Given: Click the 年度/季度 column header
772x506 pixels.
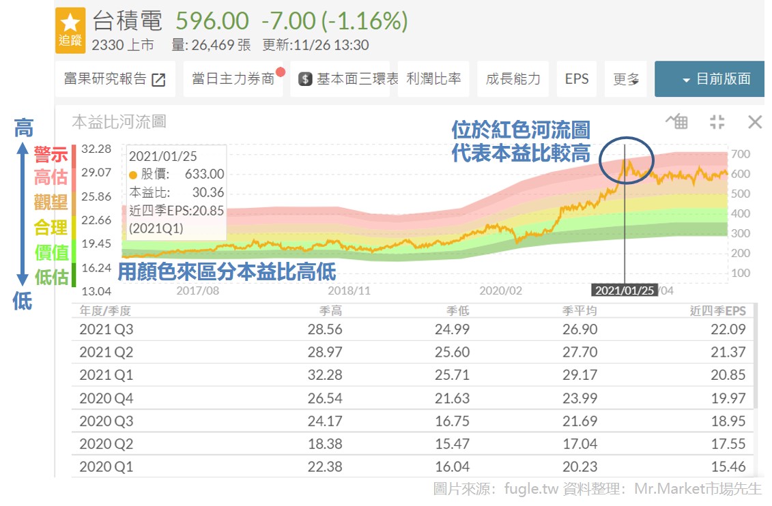Looking at the screenshot, I should (x=105, y=311).
